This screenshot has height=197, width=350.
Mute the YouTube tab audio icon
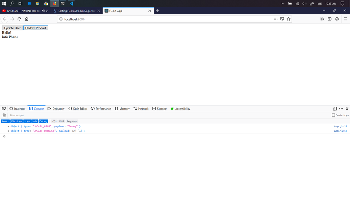43,11
